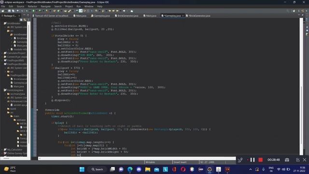309x174 pixels.
Task: Save the current file with Save icon
Action: (x=9, y=11)
